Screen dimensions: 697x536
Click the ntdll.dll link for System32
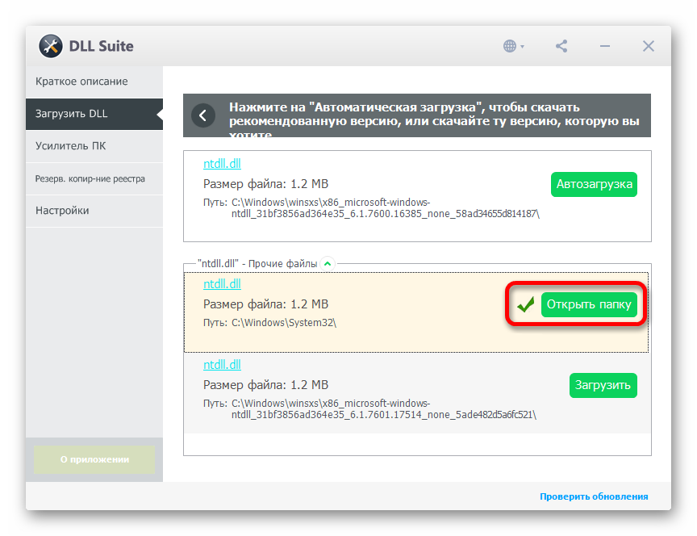coord(222,284)
